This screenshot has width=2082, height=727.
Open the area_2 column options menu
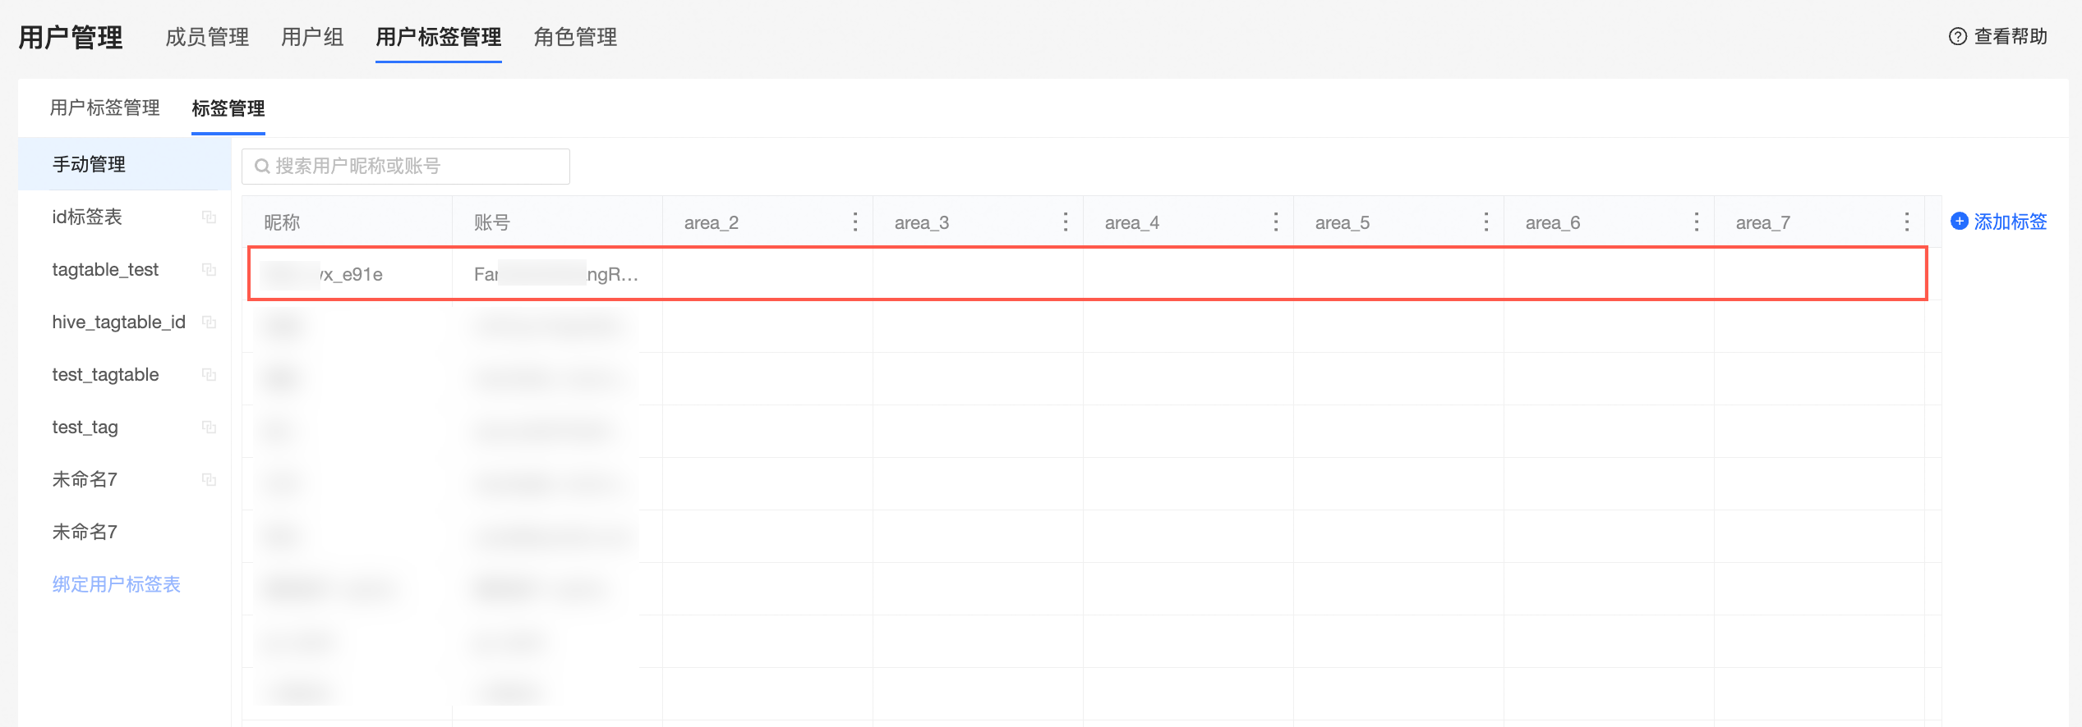855,222
